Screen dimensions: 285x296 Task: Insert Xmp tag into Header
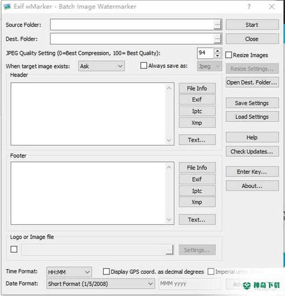pos(197,123)
